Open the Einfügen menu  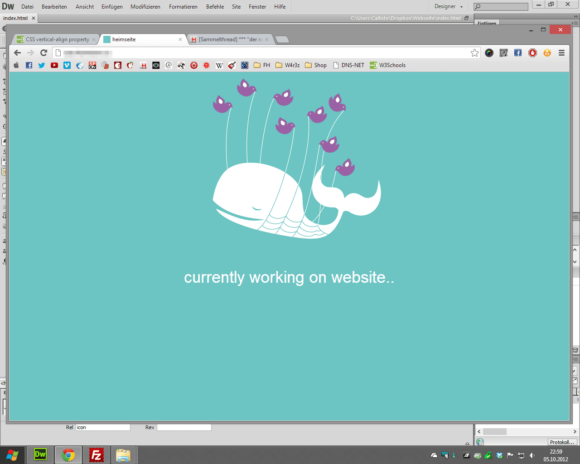point(112,7)
